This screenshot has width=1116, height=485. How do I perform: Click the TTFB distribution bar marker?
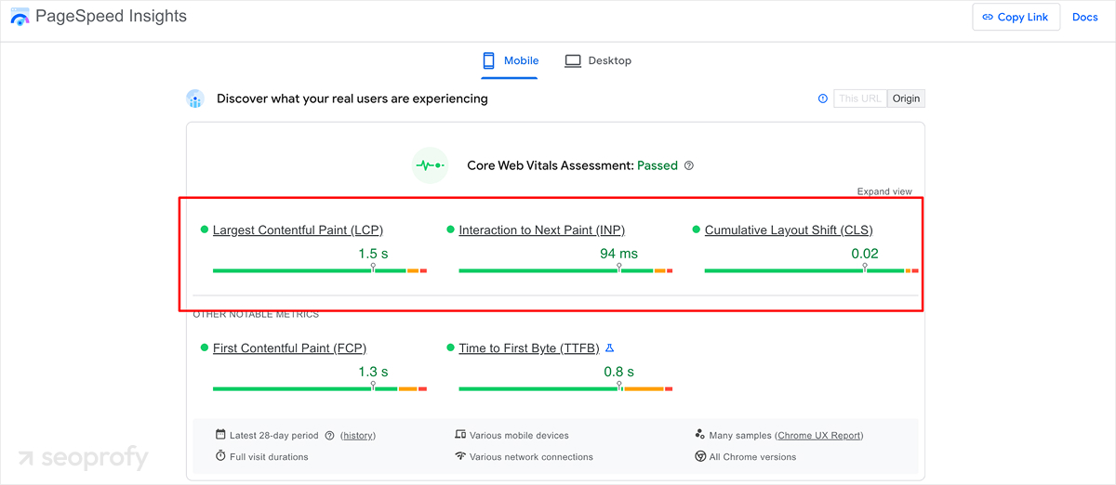pos(619,386)
